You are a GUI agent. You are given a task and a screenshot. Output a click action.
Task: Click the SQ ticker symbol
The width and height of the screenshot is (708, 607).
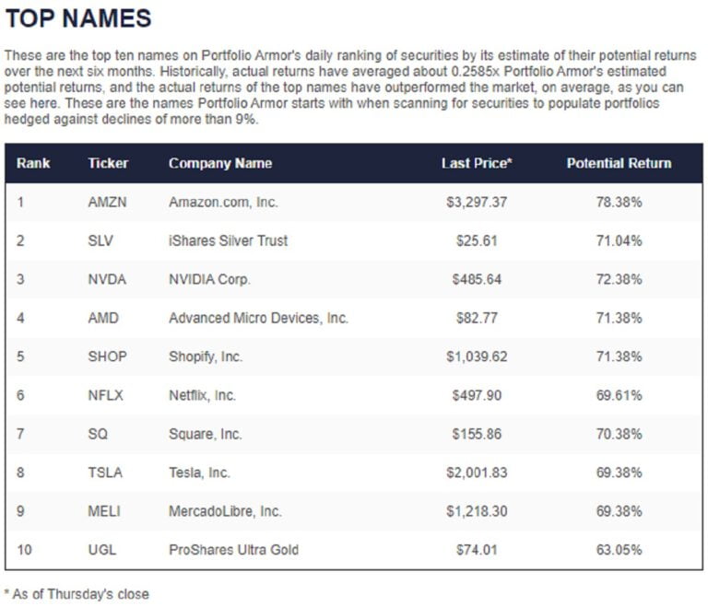pos(98,434)
